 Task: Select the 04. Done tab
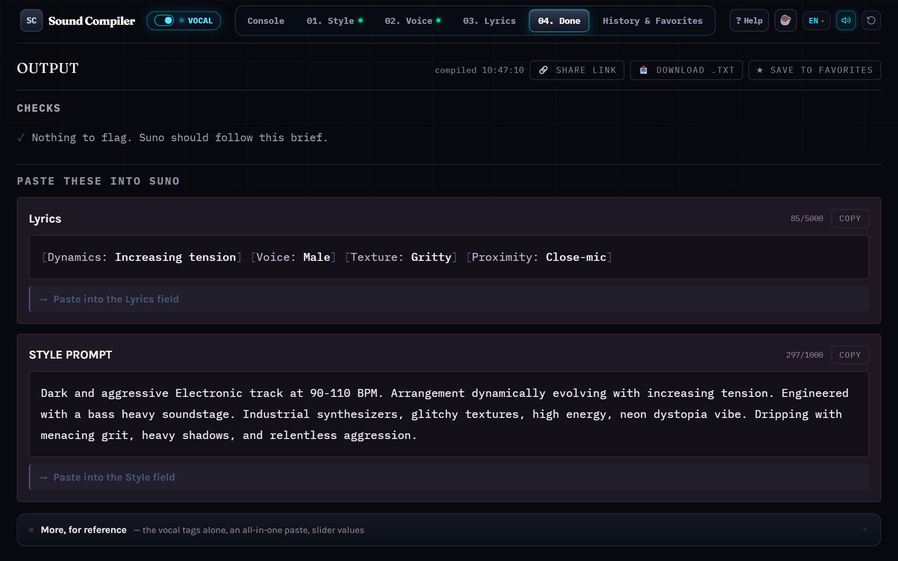(x=559, y=21)
